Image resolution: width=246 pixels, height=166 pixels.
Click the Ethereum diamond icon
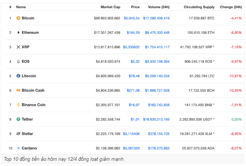18,33
